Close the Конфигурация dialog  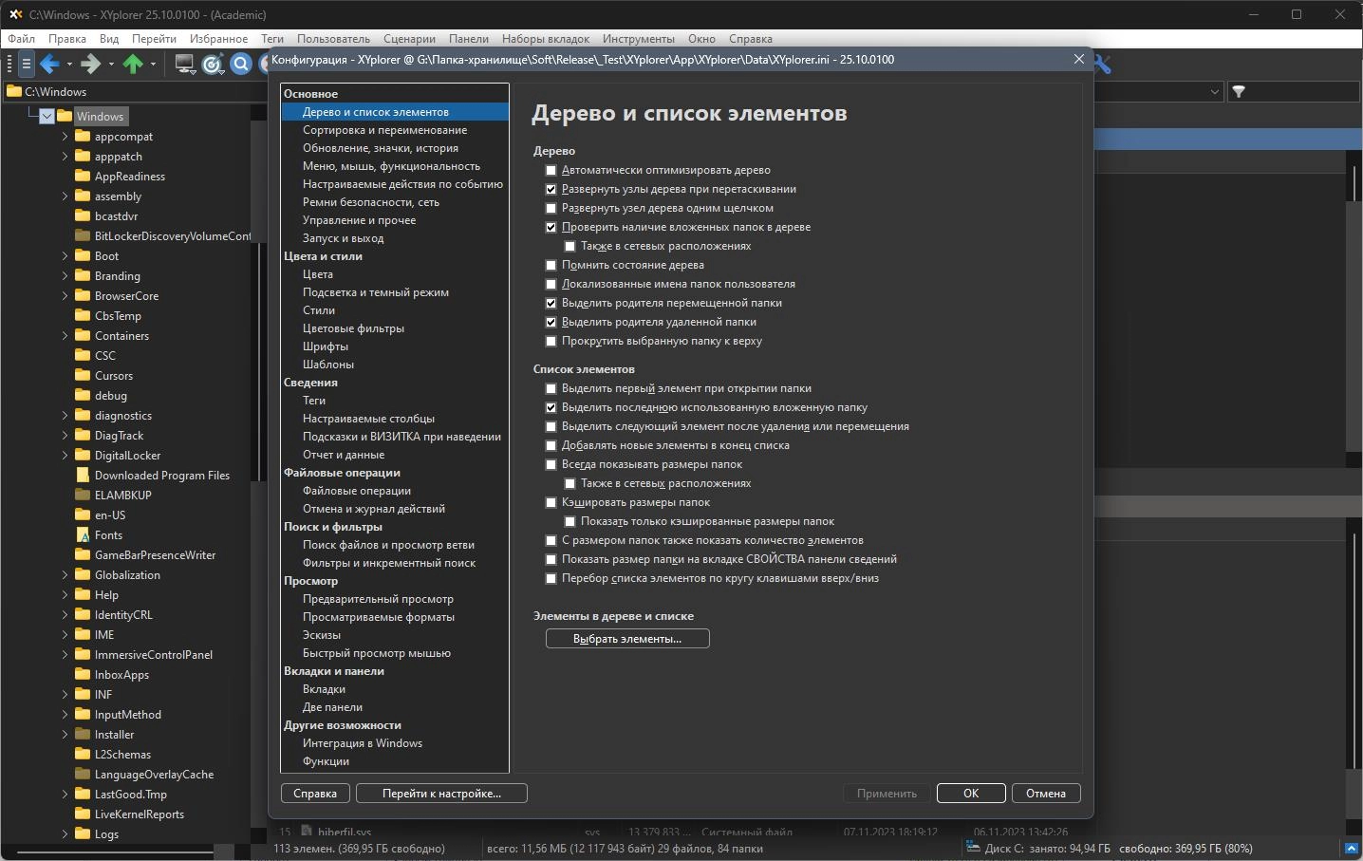click(x=1078, y=59)
